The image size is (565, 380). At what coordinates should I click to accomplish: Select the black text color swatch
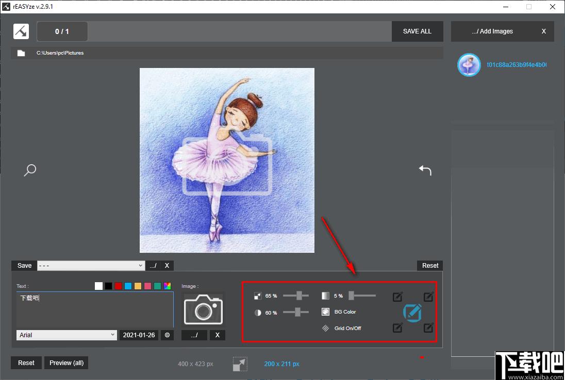pos(108,286)
